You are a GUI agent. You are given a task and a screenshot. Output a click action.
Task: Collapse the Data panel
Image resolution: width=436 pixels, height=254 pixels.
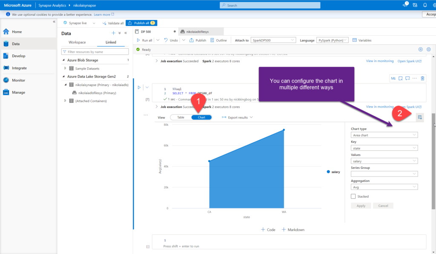coord(126,33)
